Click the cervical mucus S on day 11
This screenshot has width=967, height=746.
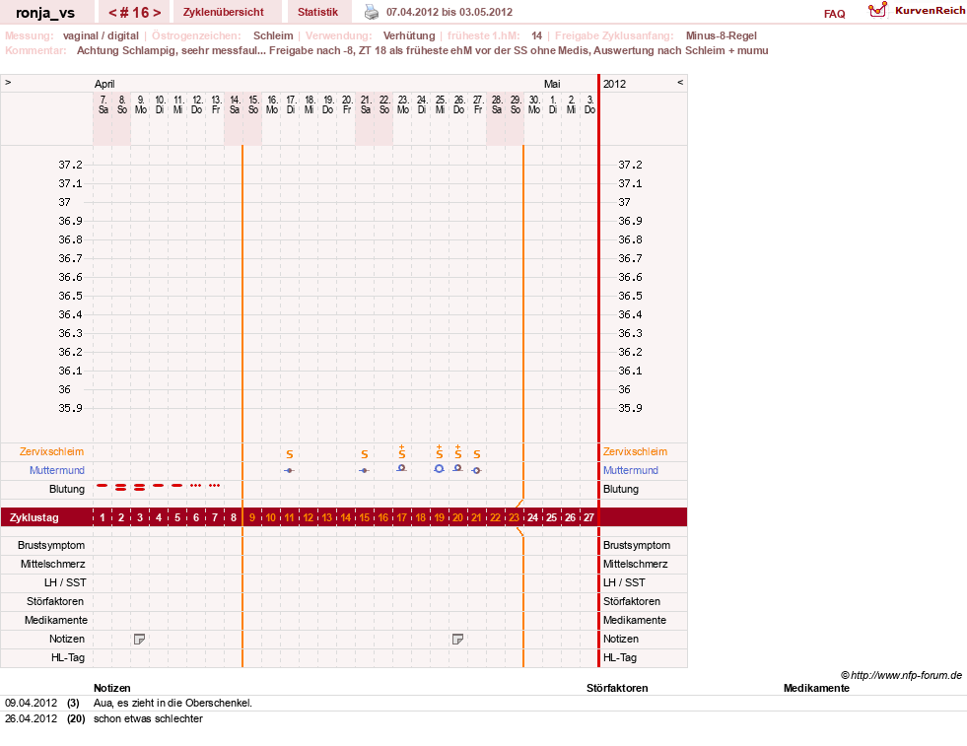point(289,454)
